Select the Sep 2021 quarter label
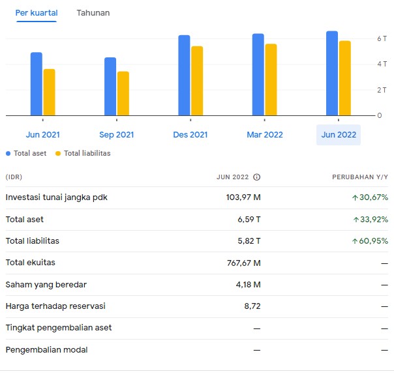394x378 pixels. pos(117,135)
